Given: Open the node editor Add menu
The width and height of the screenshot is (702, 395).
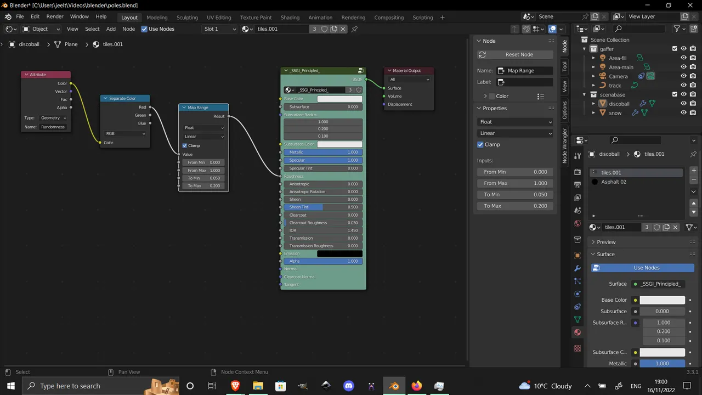Looking at the screenshot, I should tap(111, 29).
